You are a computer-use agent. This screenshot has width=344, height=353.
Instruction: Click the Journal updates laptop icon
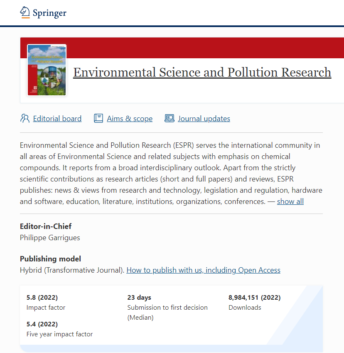pyautogui.click(x=170, y=118)
